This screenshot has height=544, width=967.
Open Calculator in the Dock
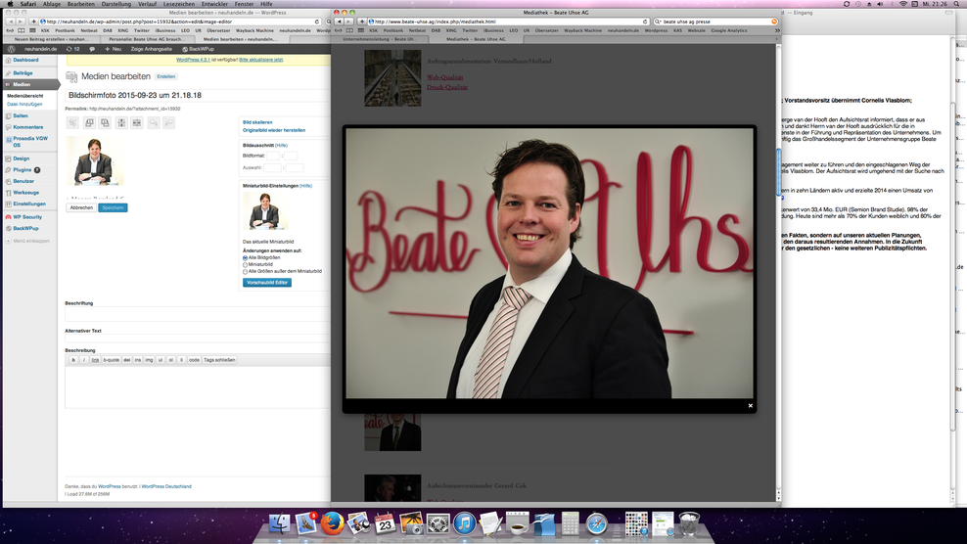[x=571, y=523]
